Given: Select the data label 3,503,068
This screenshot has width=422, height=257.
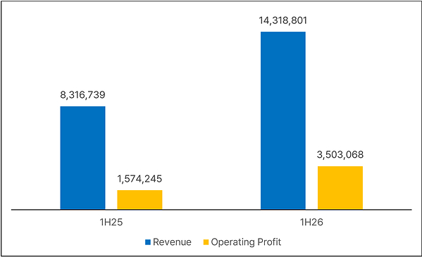Looking at the screenshot, I should 340,155.
